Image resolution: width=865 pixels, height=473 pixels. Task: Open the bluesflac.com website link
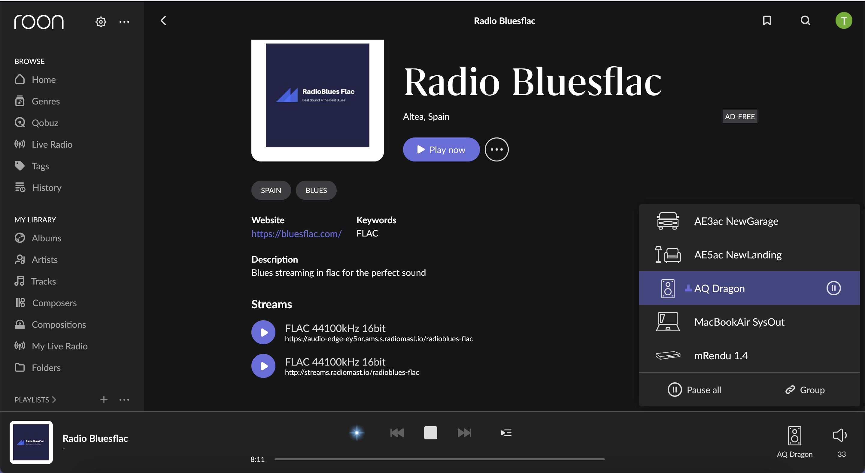tap(296, 233)
